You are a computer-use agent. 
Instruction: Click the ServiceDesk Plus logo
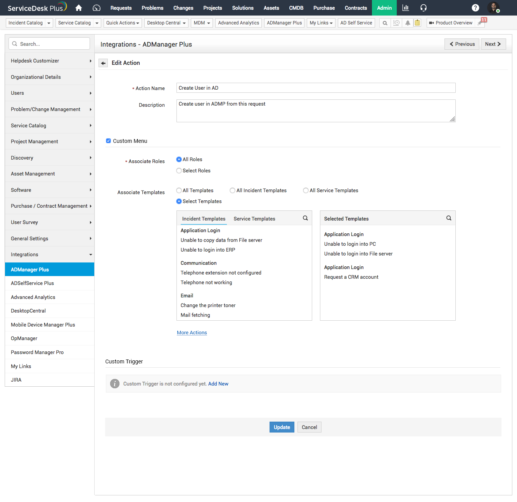[37, 7]
